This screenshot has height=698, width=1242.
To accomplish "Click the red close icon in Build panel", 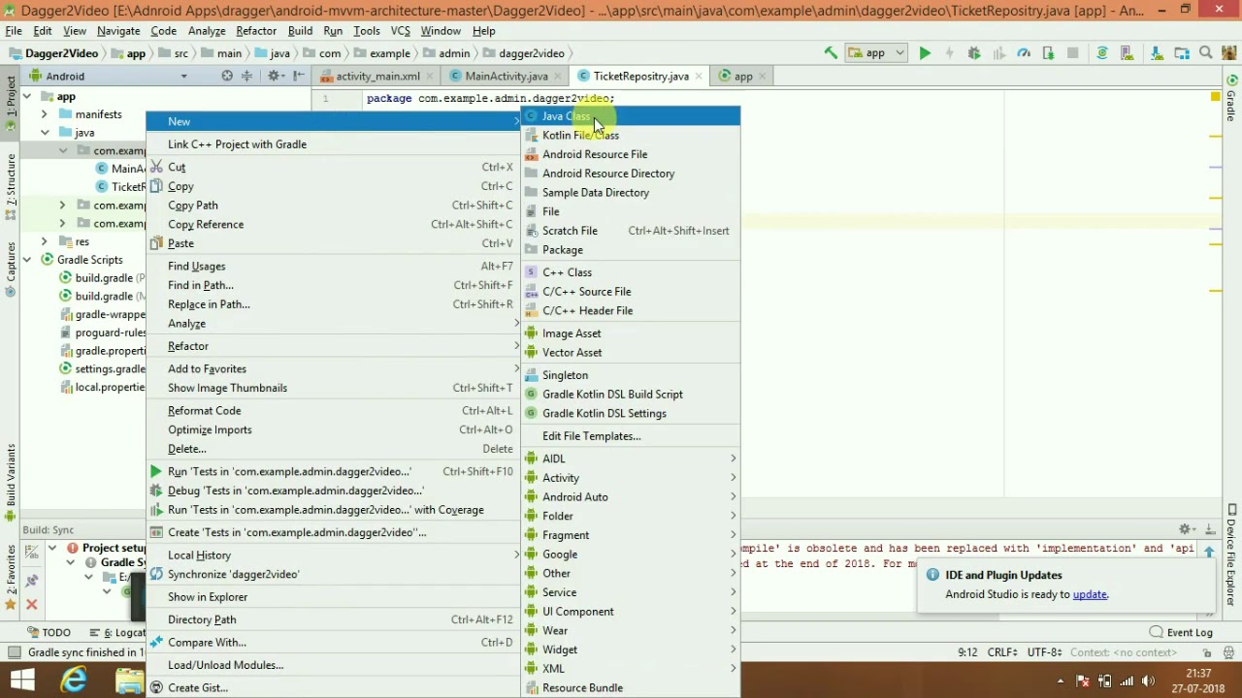I will tap(31, 605).
